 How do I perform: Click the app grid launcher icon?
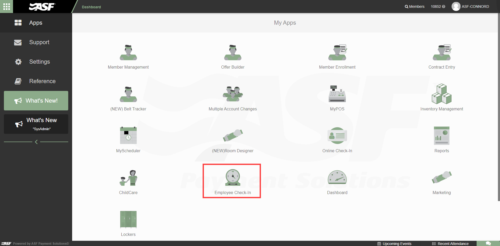point(7,6)
